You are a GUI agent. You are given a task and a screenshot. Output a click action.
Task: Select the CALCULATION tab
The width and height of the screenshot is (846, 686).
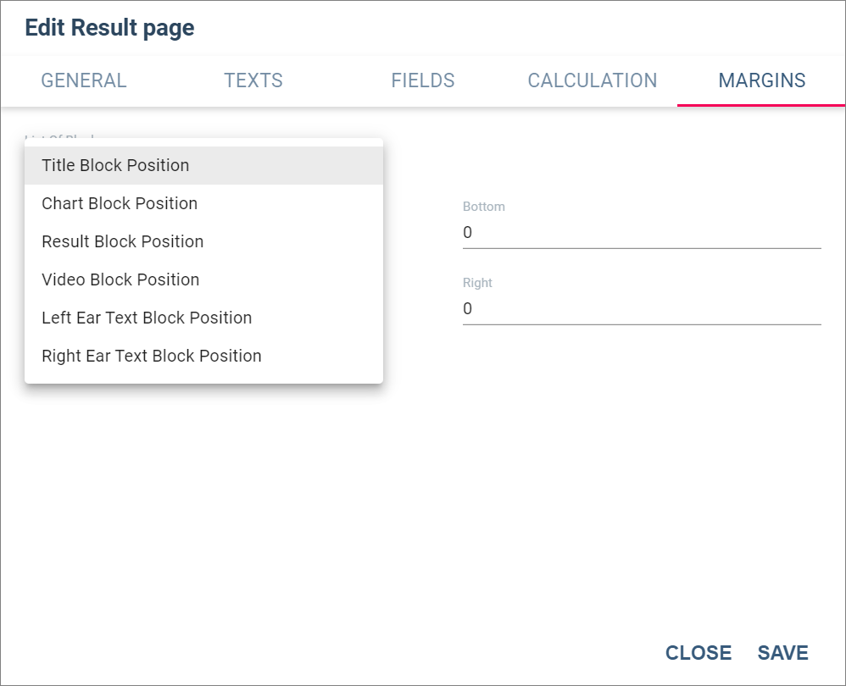tap(592, 80)
